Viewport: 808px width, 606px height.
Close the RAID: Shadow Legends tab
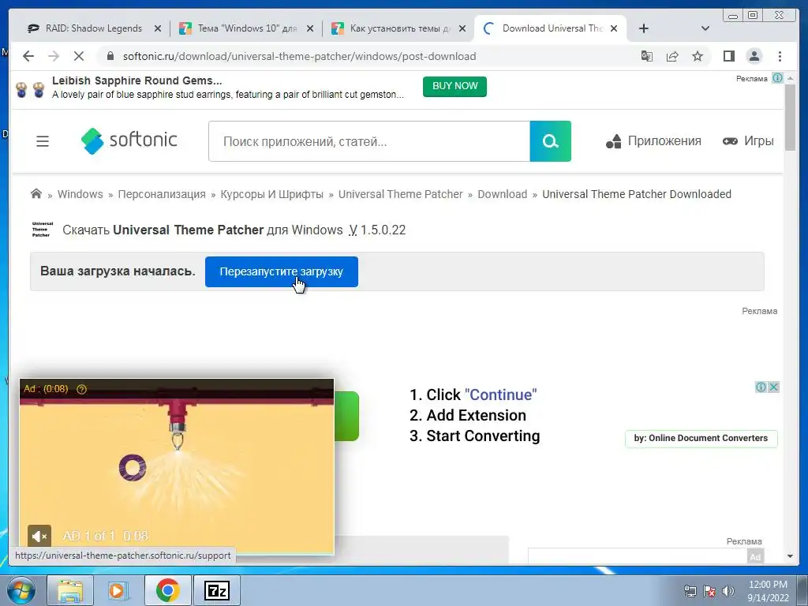pos(158,28)
